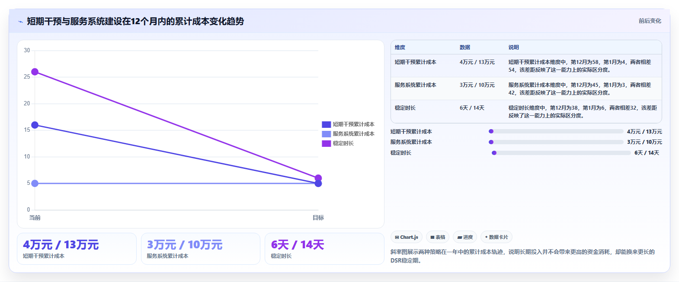This screenshot has height=282, width=679.
Task: Toggle the 短期干预累计成本 legend swatch
Action: [x=326, y=124]
